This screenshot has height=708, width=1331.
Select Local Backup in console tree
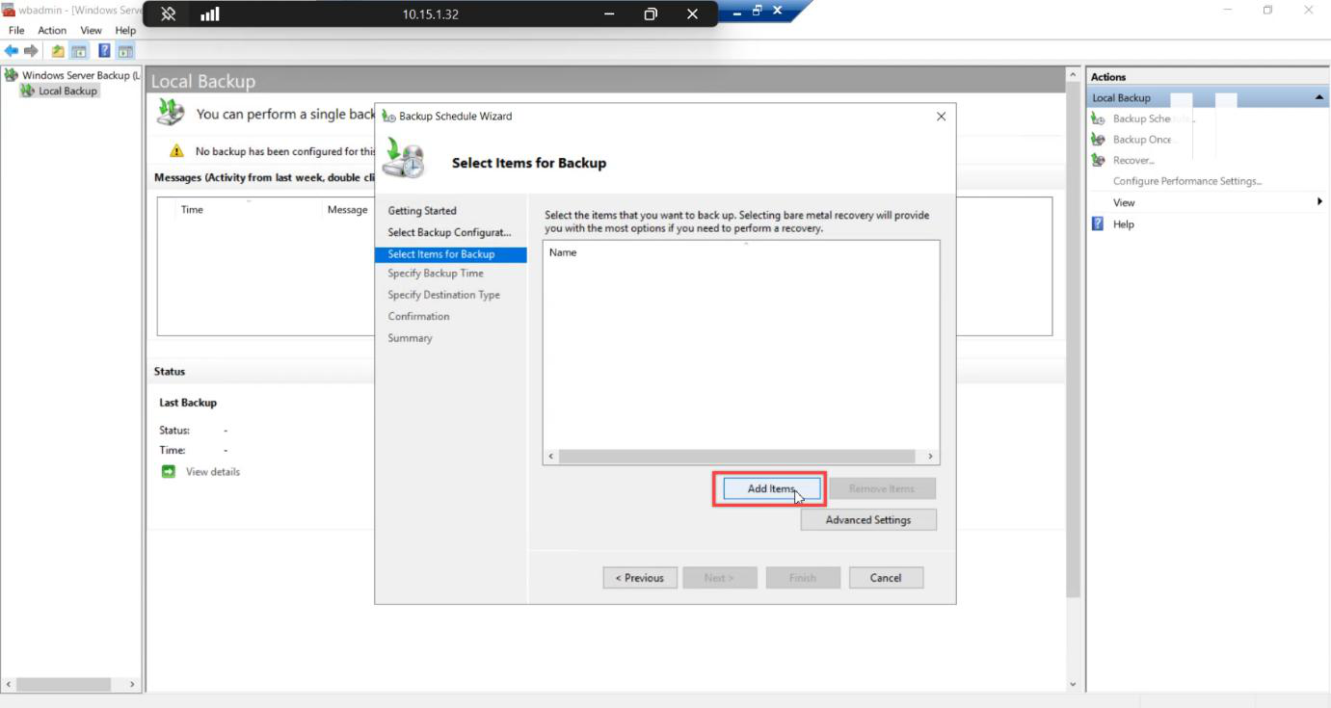click(x=67, y=91)
